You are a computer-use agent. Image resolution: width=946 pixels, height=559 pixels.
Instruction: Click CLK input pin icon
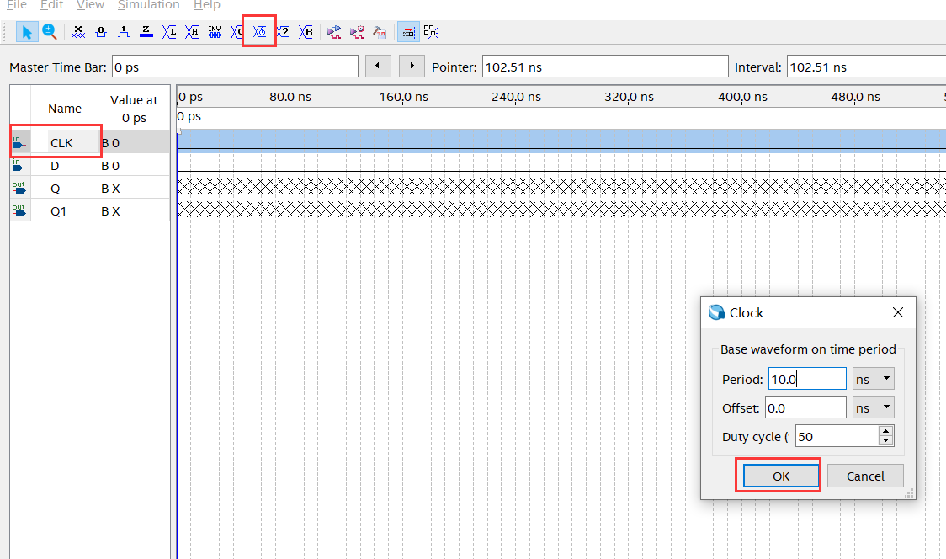19,142
